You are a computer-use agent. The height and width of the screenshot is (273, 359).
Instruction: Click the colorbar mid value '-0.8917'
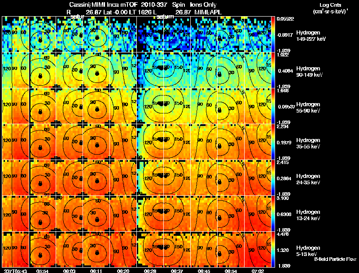285,35
